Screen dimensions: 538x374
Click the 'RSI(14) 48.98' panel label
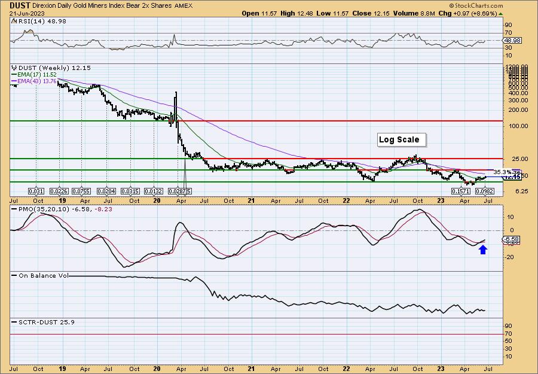point(42,21)
